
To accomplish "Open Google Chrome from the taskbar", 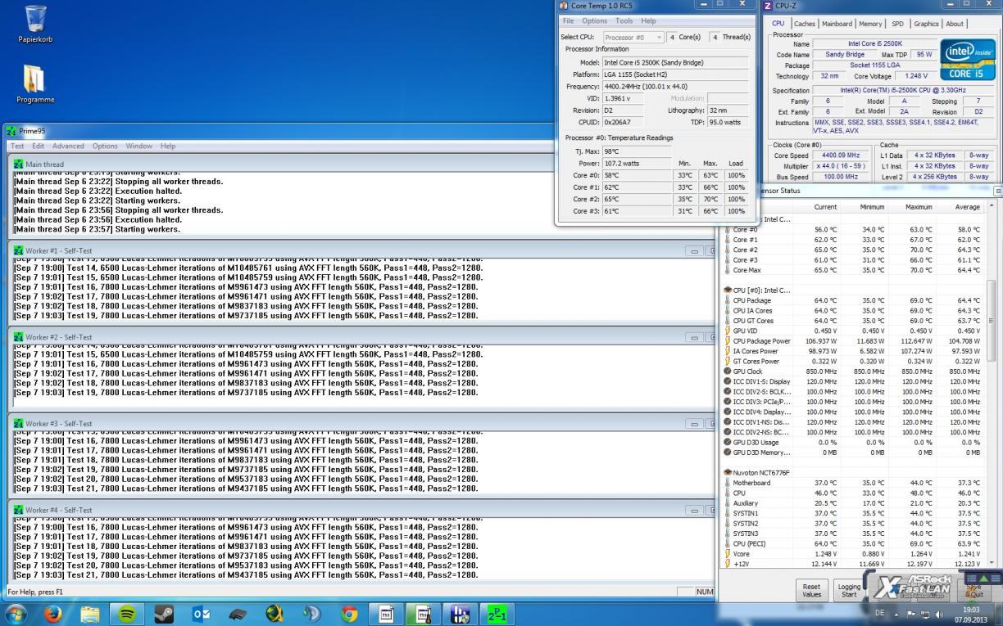I will tap(349, 613).
